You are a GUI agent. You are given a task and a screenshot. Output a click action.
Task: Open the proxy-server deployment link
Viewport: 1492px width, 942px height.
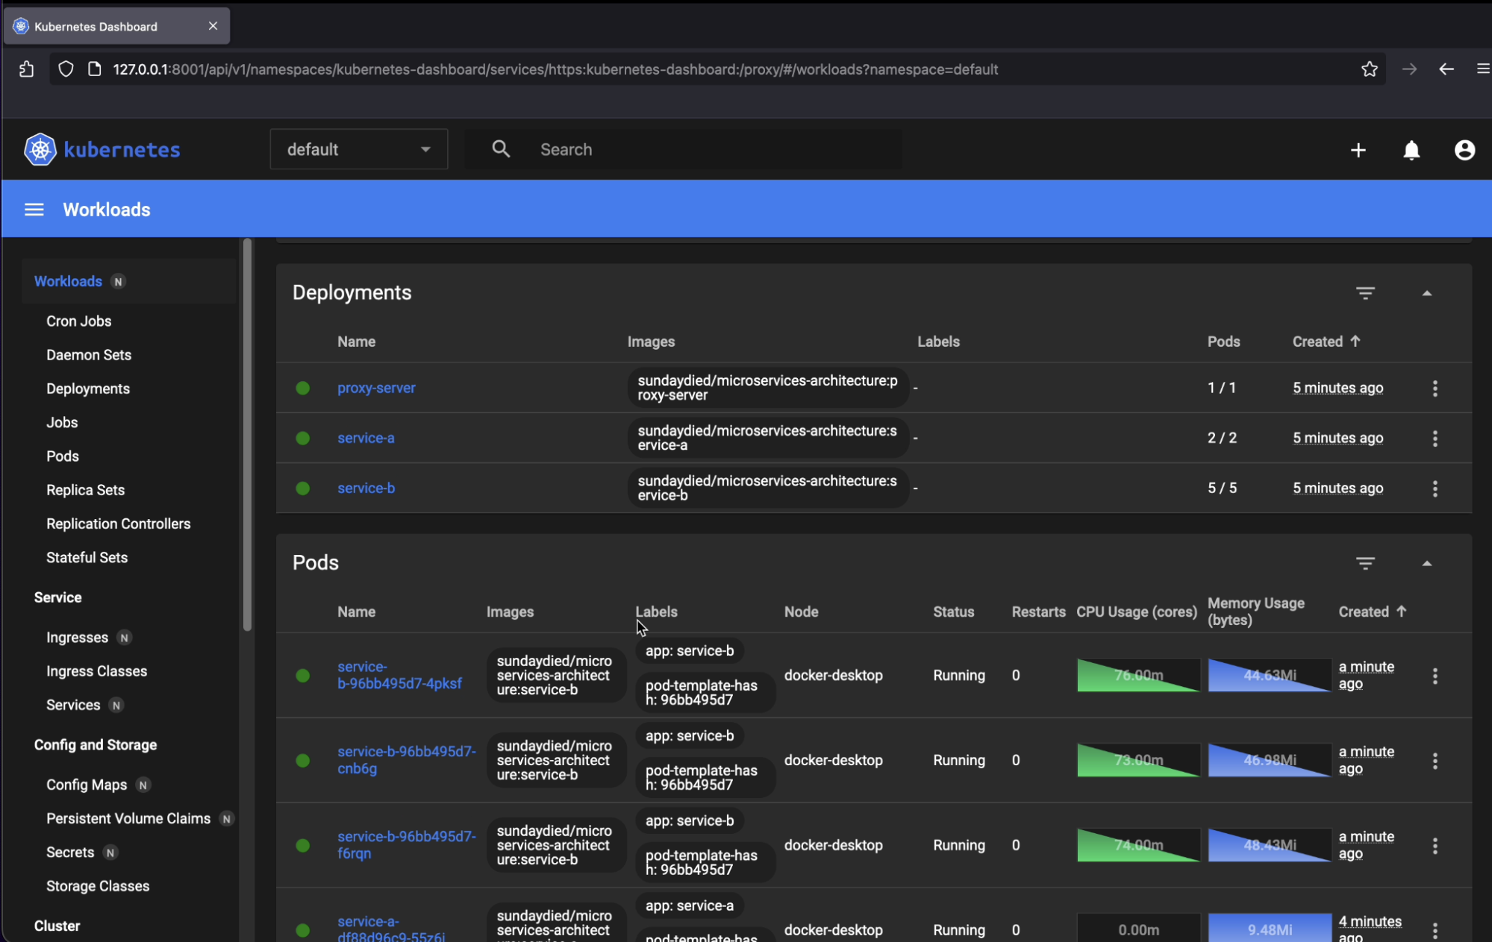point(376,388)
